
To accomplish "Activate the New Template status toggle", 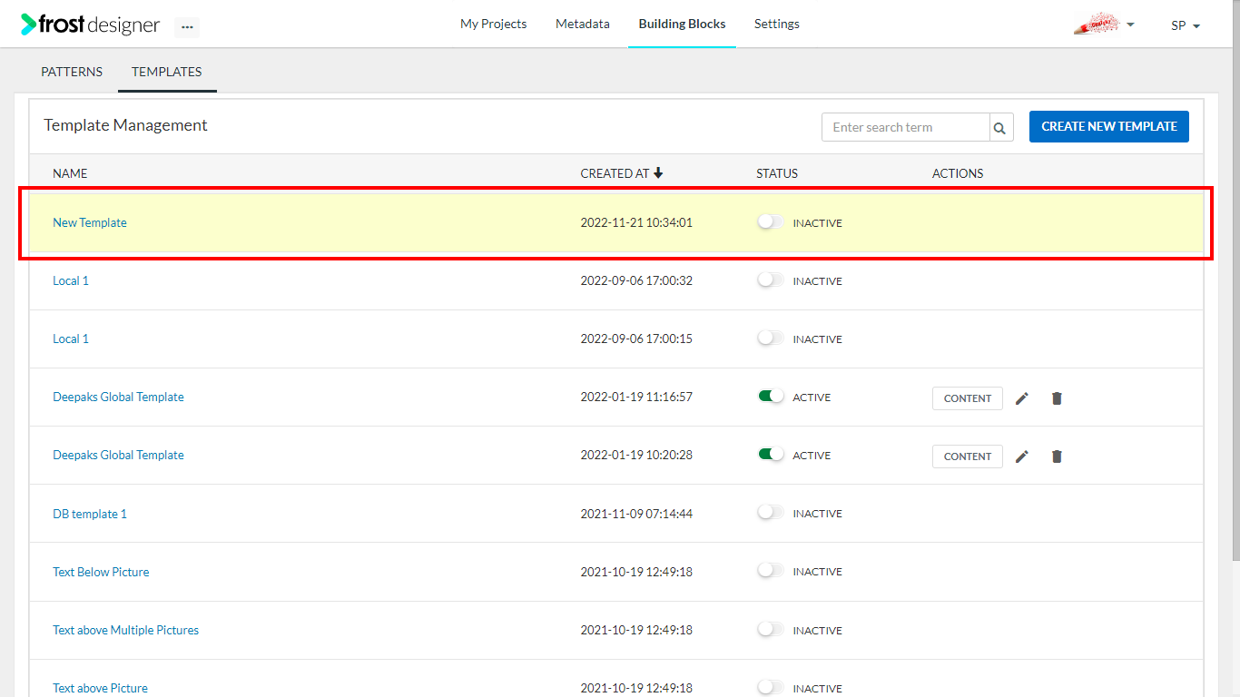I will click(771, 221).
